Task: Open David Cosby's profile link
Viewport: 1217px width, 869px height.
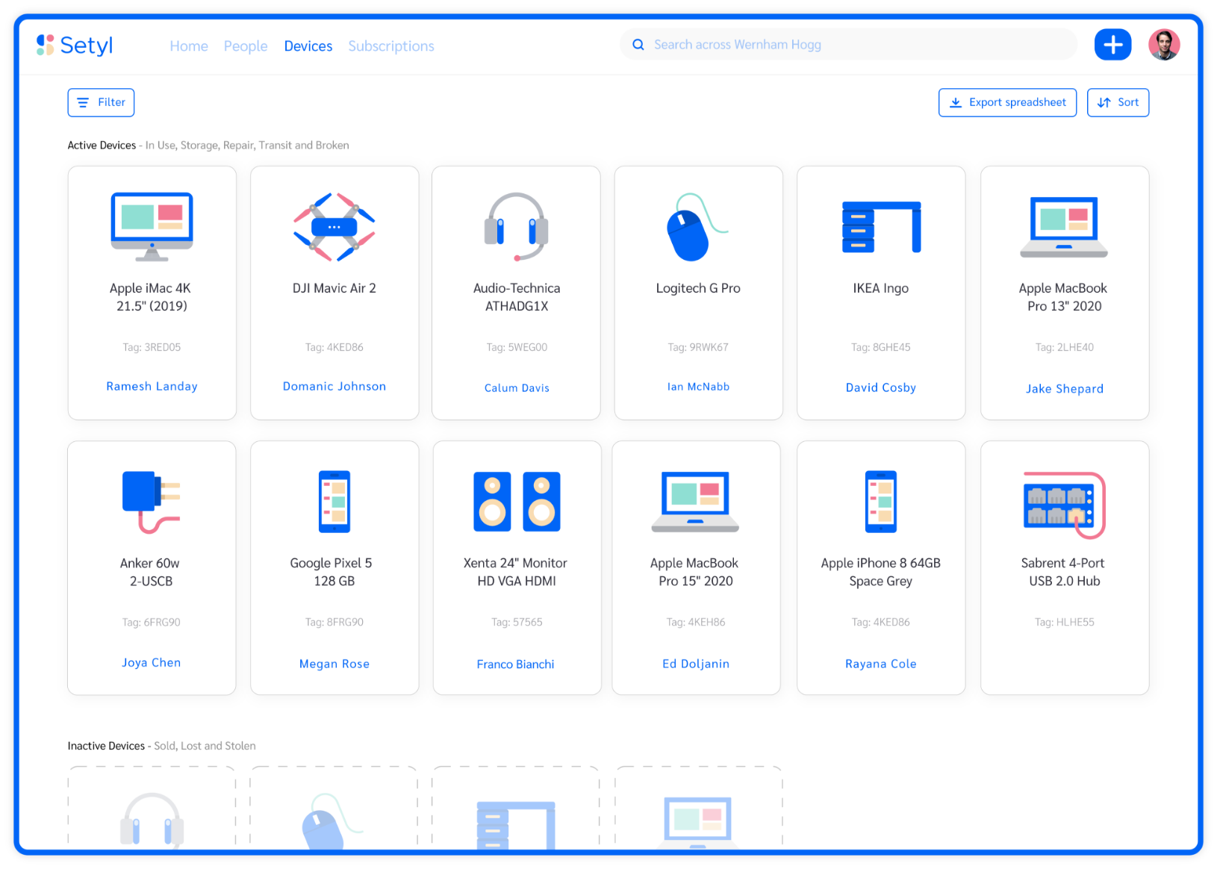Action: tap(881, 387)
